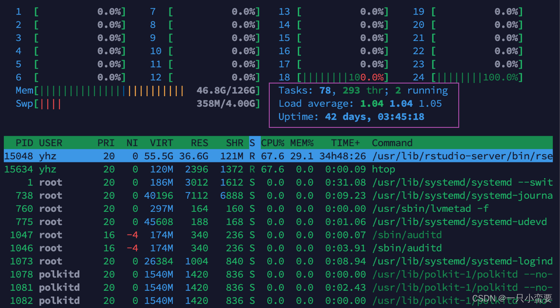The height and width of the screenshot is (308, 560).
Task: Click the 2396 RES value
Action: (196, 169)
